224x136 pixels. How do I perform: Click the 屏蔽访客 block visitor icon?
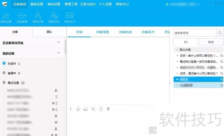click(54, 16)
